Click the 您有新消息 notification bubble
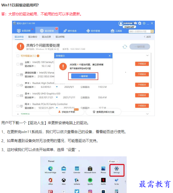173x193 pixels. [x=129, y=27]
